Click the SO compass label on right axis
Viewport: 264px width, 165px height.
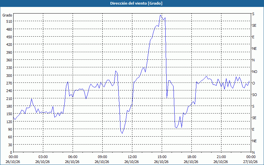[254, 95]
